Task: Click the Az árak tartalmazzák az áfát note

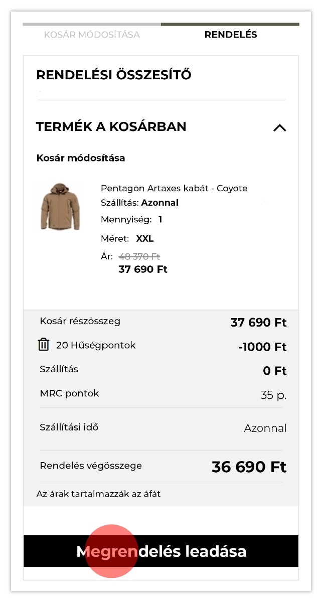Action: coord(98,494)
